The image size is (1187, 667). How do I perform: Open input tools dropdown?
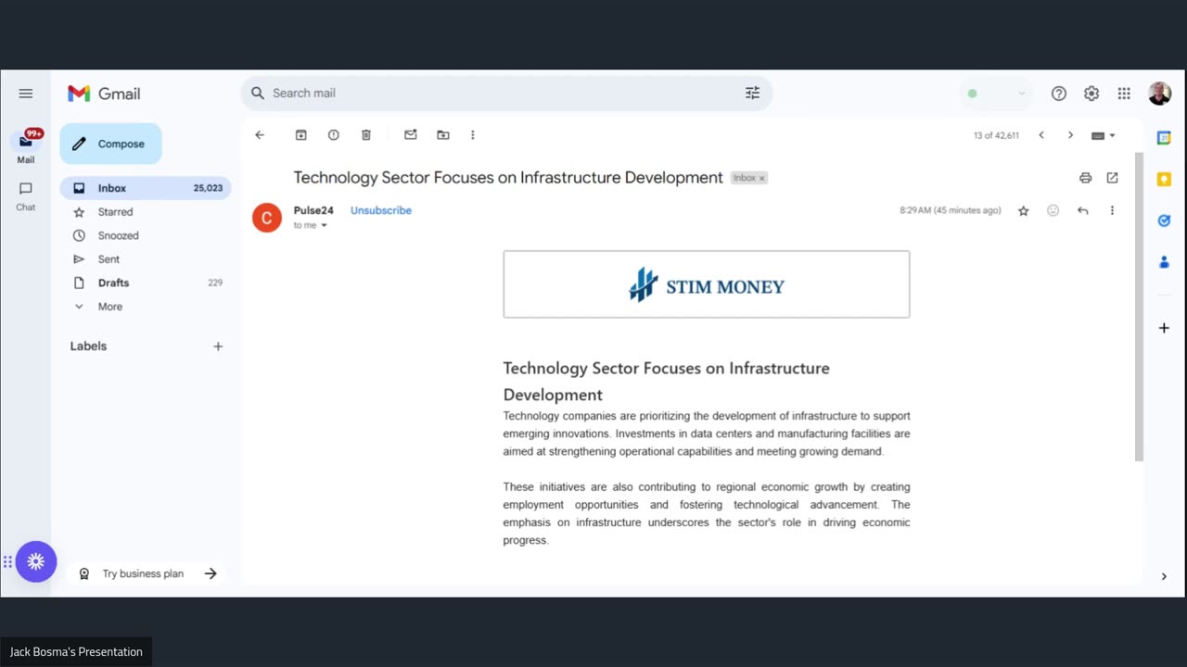(1104, 135)
